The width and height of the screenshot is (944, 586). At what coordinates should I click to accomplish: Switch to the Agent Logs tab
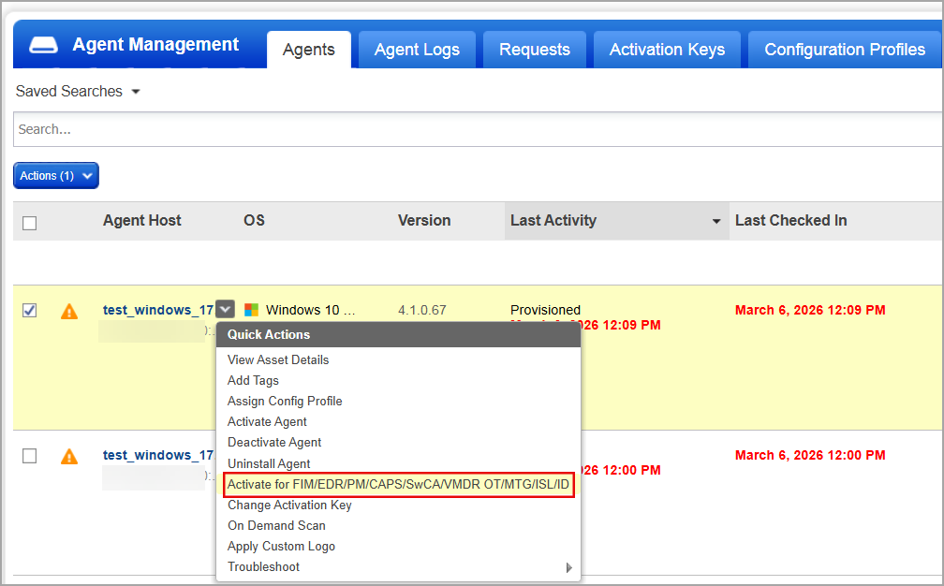tap(417, 51)
